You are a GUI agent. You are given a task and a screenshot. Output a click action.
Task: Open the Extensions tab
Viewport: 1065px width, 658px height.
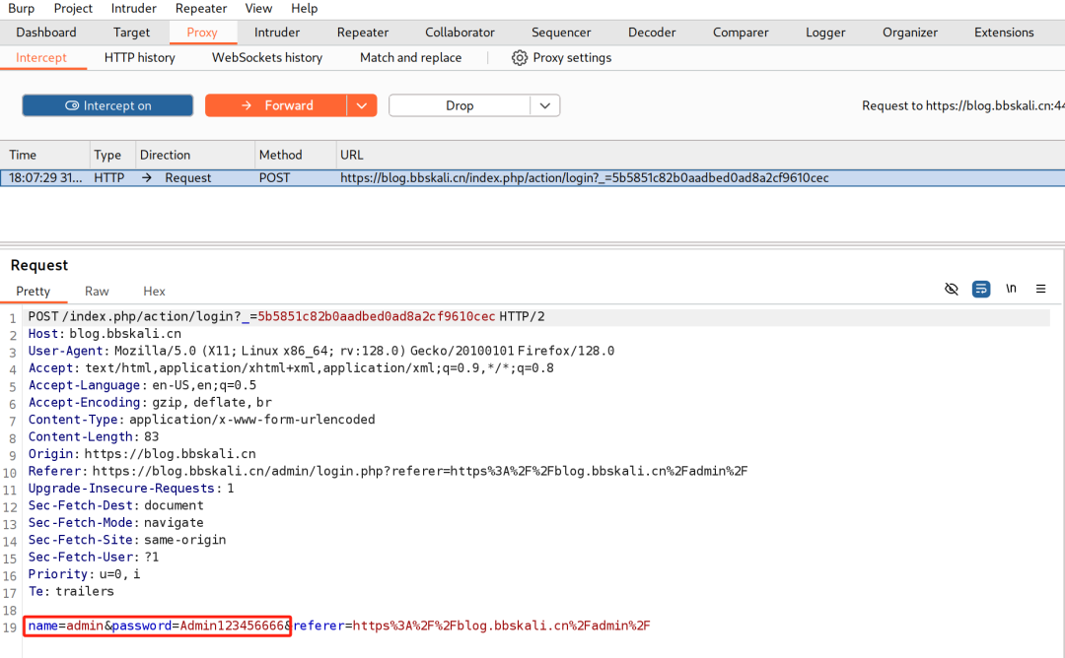click(x=1004, y=32)
